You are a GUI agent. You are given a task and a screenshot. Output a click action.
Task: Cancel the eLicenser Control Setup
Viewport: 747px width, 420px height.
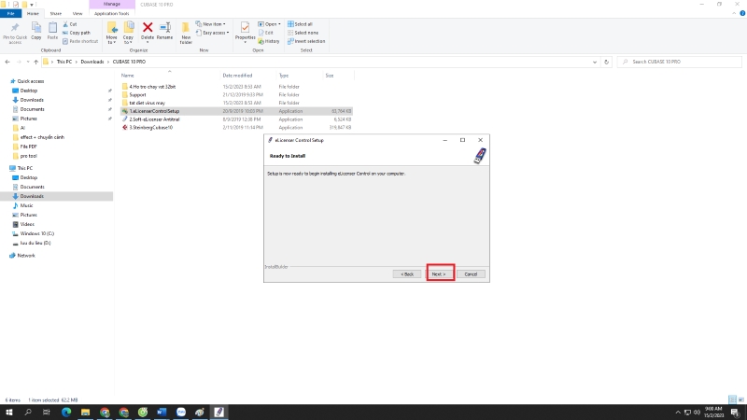(471, 273)
